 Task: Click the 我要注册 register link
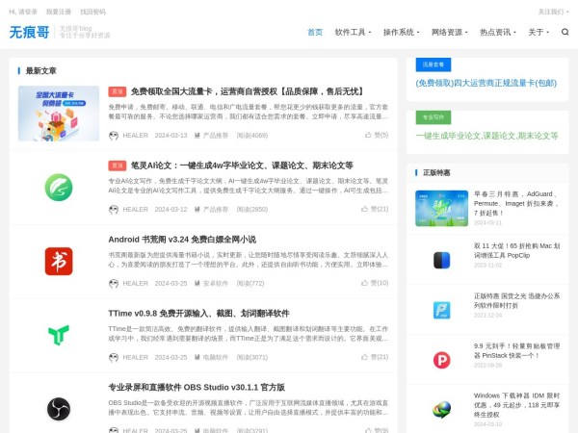[58, 12]
